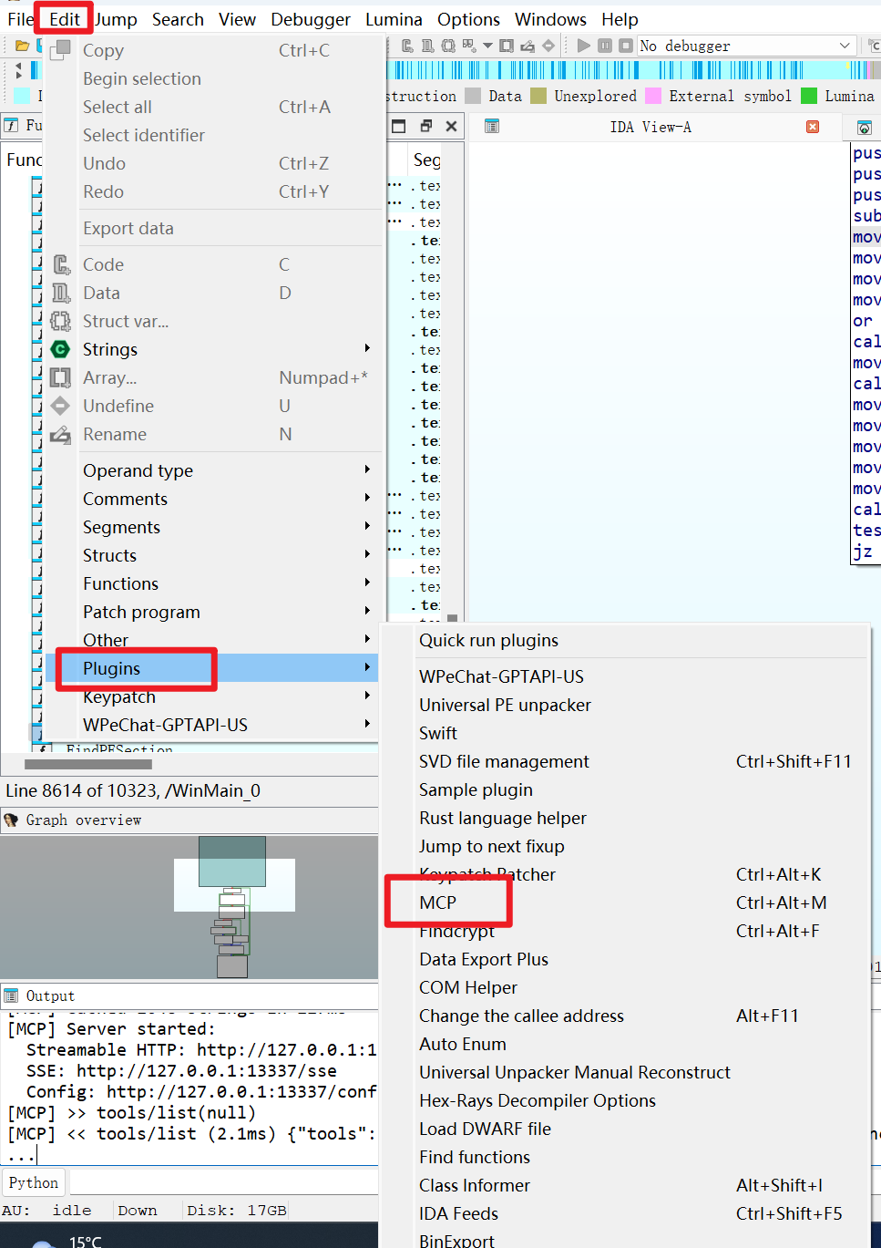881x1248 pixels.
Task: Click the pink External symbol swatch
Action: coord(653,96)
